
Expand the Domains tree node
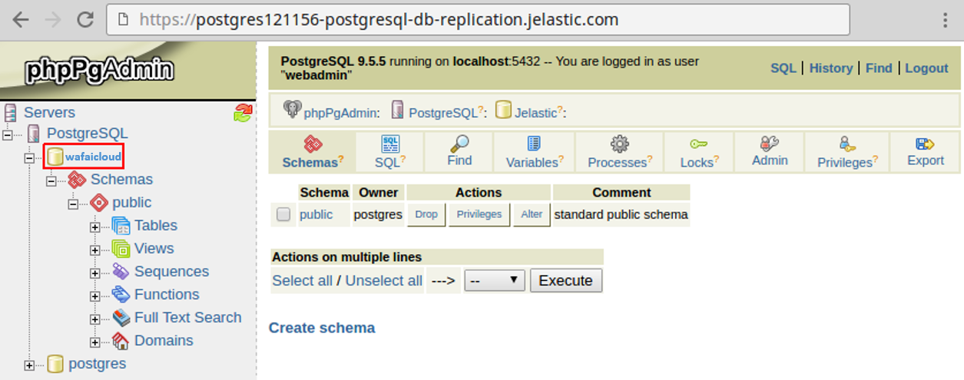click(95, 342)
